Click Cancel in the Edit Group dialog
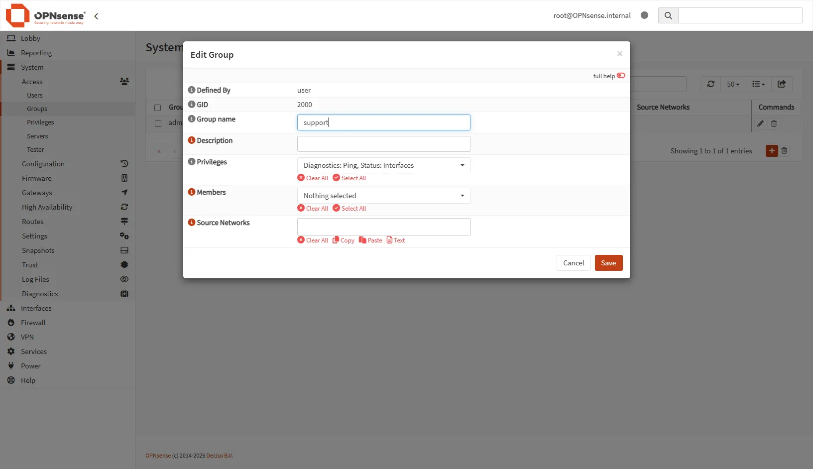The height and width of the screenshot is (469, 813). tap(574, 263)
